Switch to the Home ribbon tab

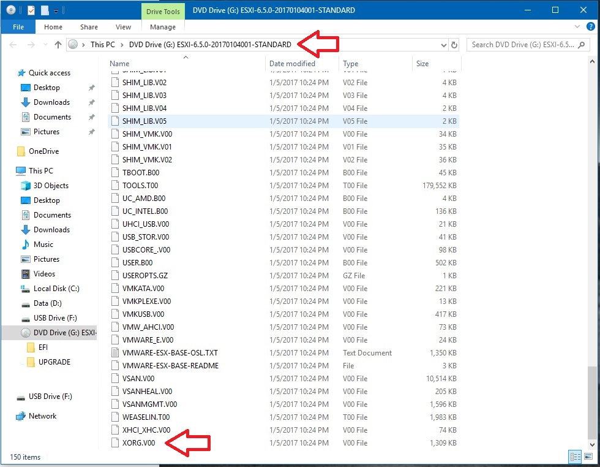(53, 27)
